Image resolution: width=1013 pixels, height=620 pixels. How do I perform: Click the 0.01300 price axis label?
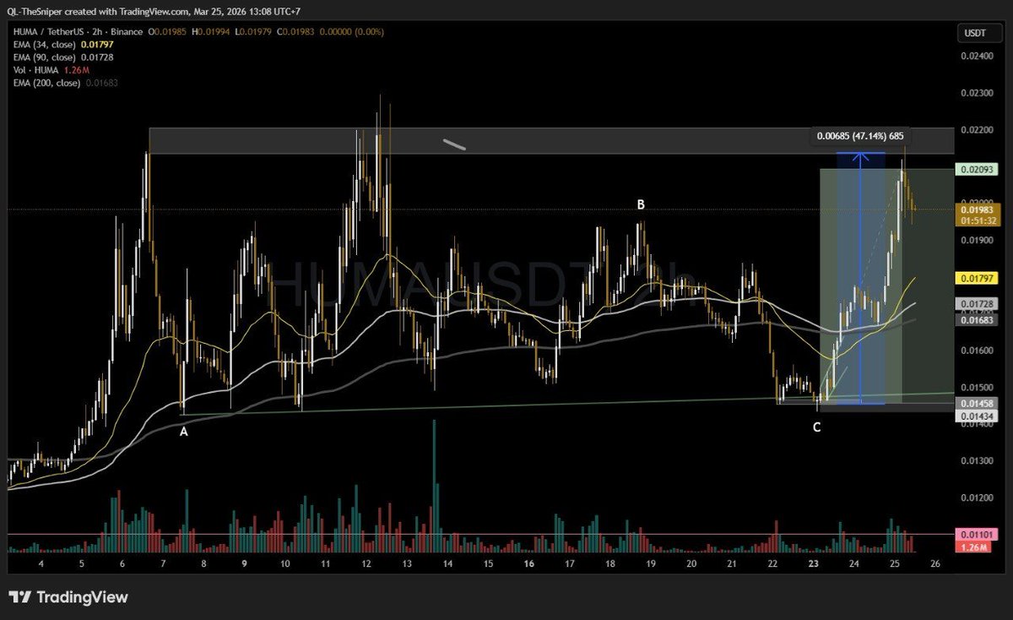coord(978,460)
